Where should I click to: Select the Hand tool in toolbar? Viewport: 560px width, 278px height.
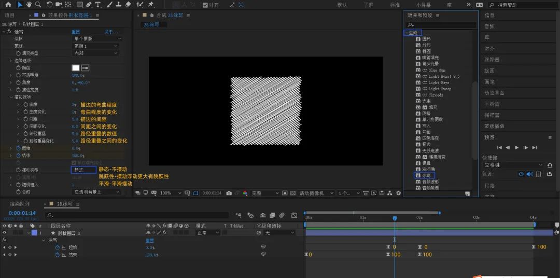click(29, 5)
